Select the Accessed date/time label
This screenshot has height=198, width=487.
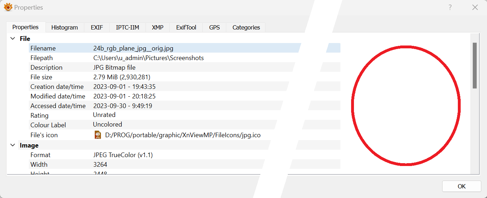tap(58, 106)
